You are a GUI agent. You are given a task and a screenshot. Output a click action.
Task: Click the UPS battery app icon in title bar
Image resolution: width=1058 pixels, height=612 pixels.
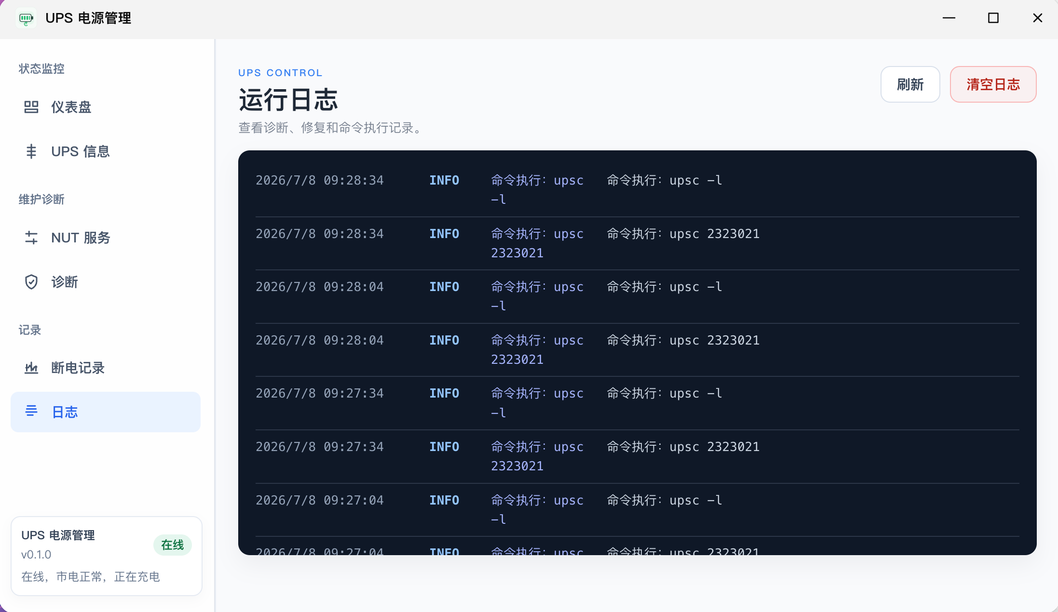[x=26, y=18]
